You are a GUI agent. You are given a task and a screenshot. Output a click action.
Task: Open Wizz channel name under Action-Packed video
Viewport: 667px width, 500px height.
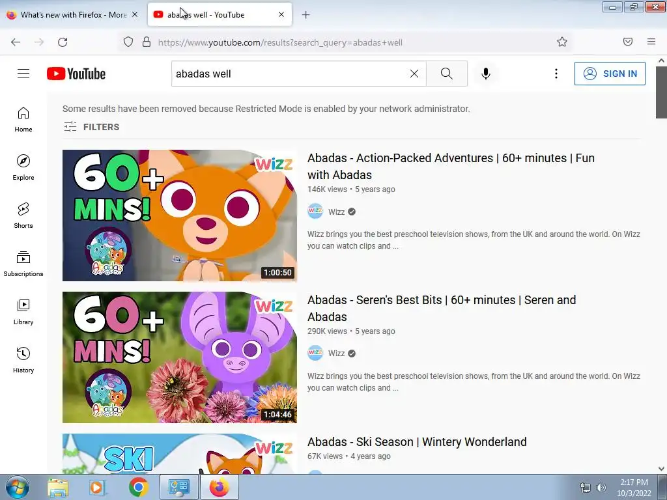(x=337, y=212)
